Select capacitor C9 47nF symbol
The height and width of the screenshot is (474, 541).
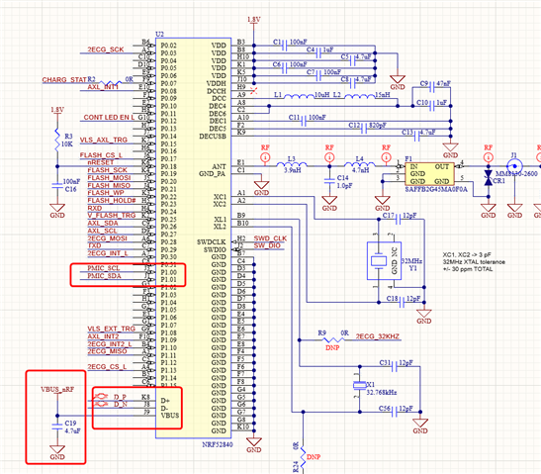pyautogui.click(x=431, y=87)
